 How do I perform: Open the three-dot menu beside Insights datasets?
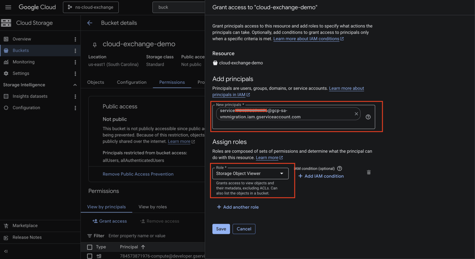pos(75,96)
